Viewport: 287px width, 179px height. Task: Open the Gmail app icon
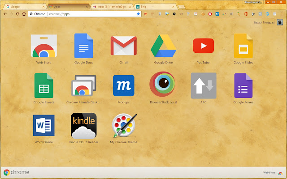(124, 46)
